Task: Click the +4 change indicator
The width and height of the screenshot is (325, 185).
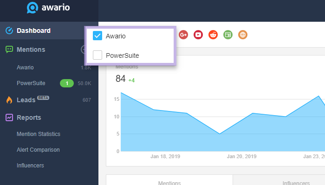Action: click(131, 80)
